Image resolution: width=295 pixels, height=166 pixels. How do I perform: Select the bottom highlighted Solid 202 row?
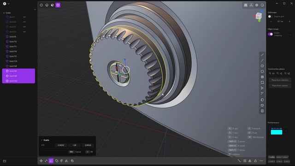(18, 81)
